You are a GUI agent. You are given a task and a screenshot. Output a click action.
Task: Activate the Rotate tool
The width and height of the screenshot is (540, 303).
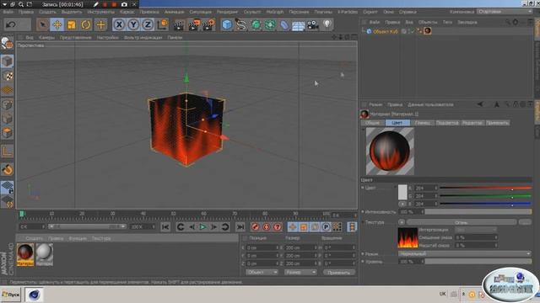coord(86,24)
